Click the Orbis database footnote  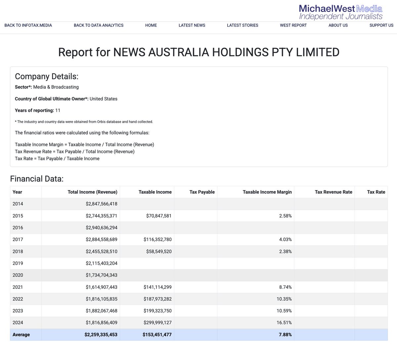tap(84, 122)
